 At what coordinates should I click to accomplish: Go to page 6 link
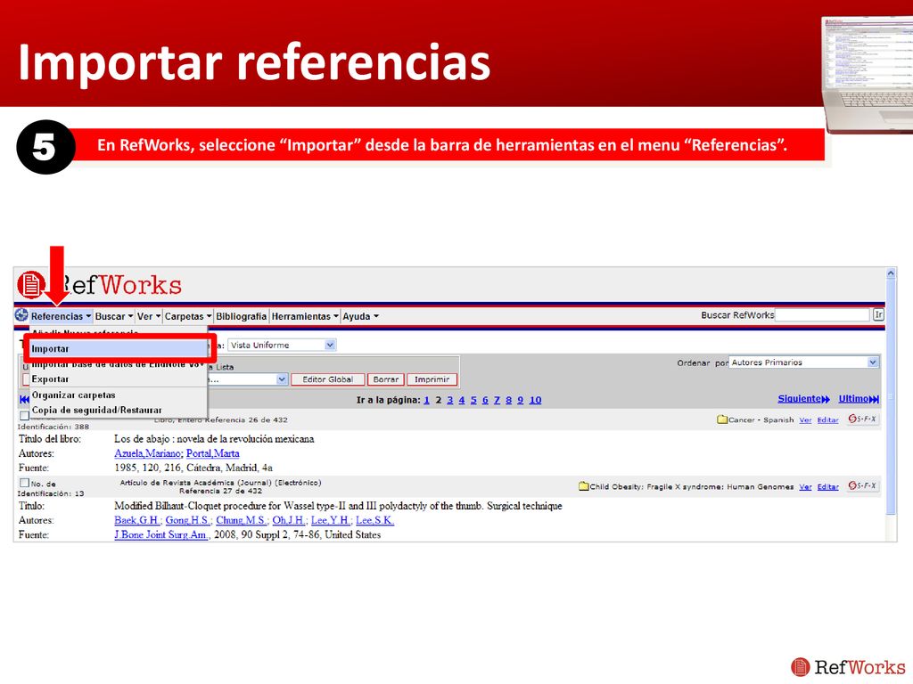point(485,400)
